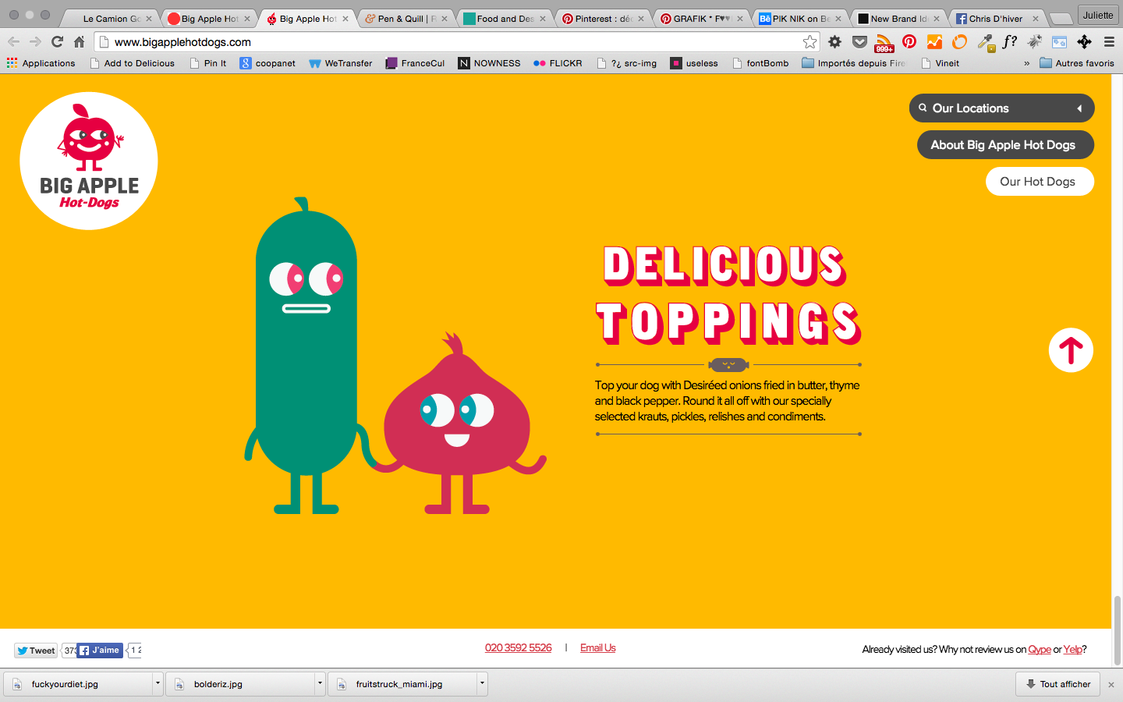Go to the browser home page
Image resolution: width=1123 pixels, height=702 pixels.
point(79,42)
